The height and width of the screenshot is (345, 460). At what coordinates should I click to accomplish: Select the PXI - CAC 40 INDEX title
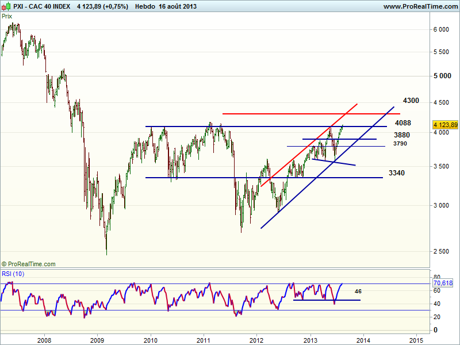tap(40, 6)
